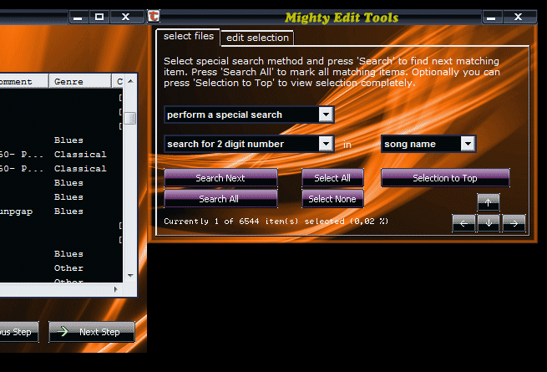Select the 'select files' tab
547x372 pixels.
(188, 37)
